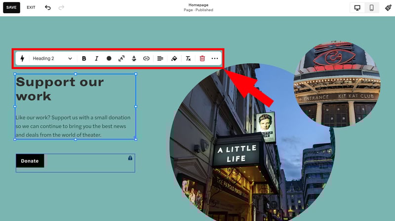Click the Donate button
395x221 pixels.
tap(30, 161)
